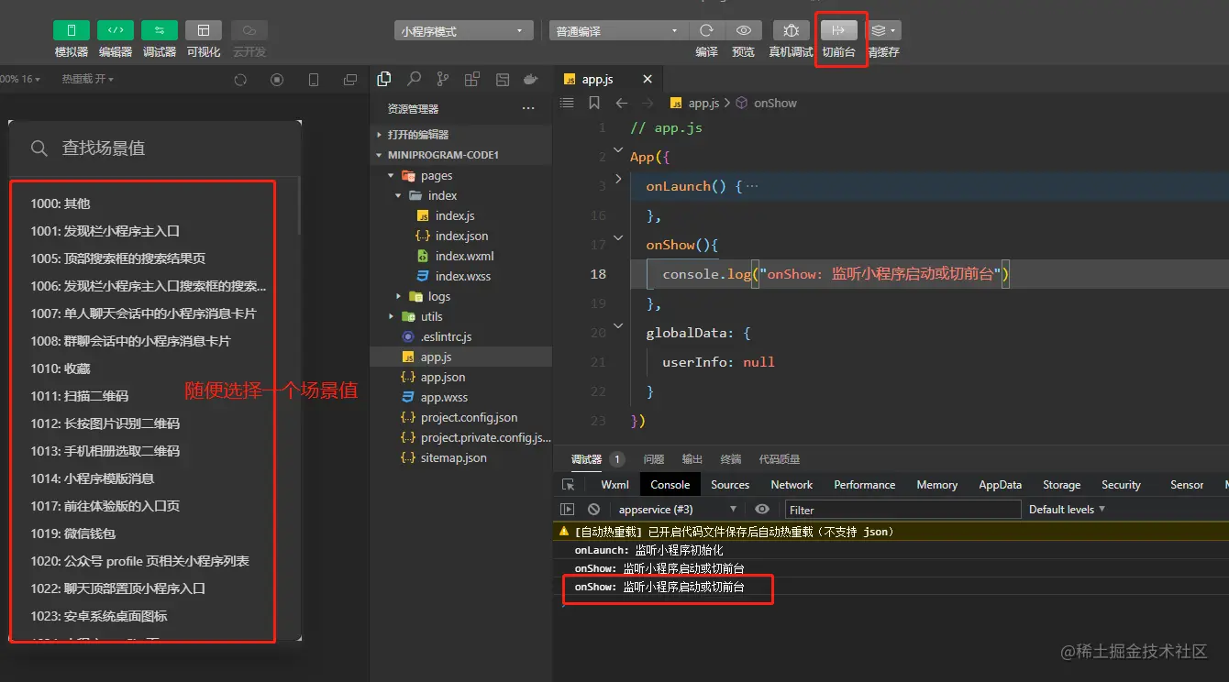This screenshot has height=682, width=1229.
Task: Click the 编译 compile refresh icon
Action: click(x=706, y=31)
